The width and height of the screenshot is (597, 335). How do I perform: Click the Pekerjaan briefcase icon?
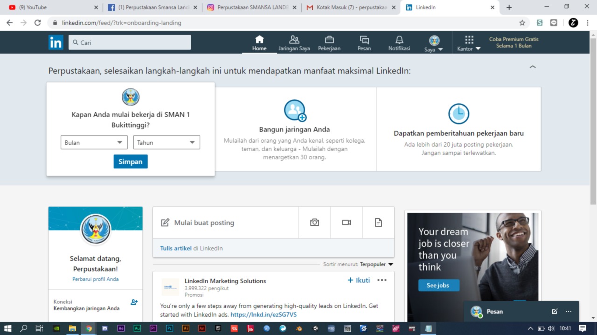329,40
